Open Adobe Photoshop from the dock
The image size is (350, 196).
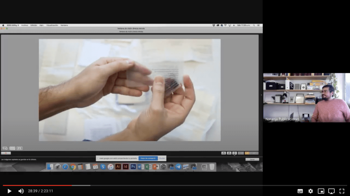tap(133, 167)
